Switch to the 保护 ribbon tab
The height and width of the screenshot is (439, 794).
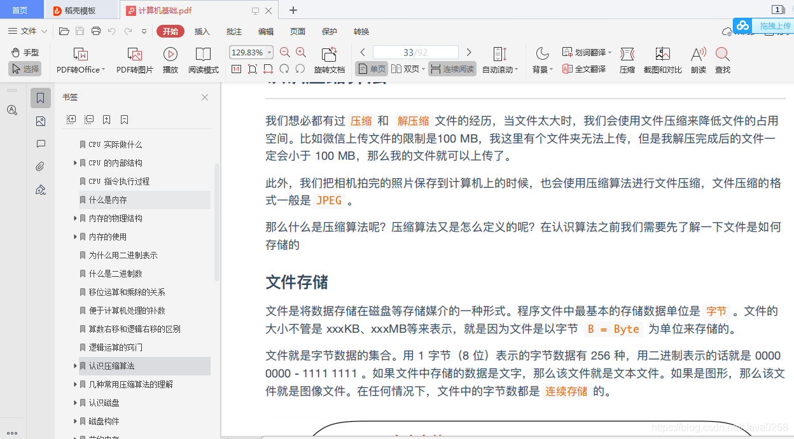(330, 31)
